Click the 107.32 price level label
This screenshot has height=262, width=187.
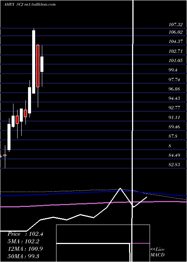[x=175, y=25]
